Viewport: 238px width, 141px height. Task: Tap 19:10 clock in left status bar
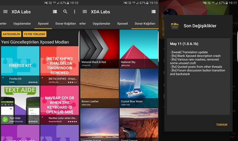click(74, 3)
